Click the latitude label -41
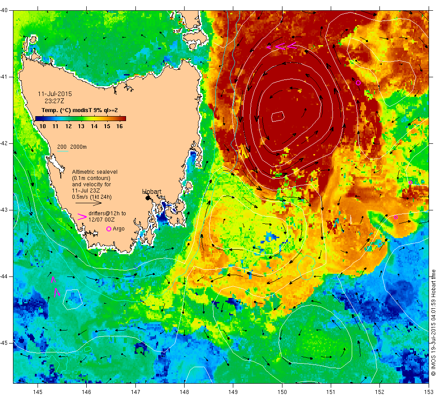 pyautogui.click(x=4, y=77)
